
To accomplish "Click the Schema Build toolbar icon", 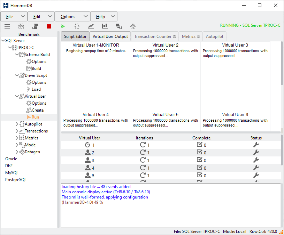I will coord(21,26).
